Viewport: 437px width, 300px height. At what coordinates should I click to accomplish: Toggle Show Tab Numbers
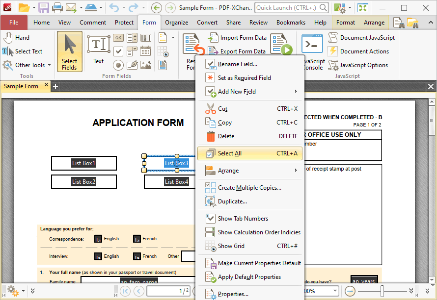point(250,219)
